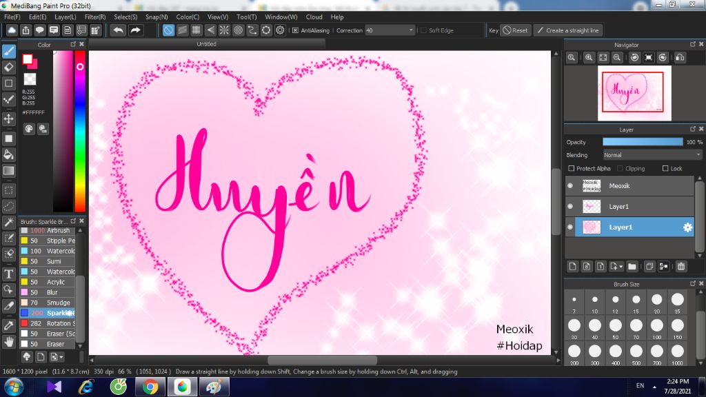Undock the Color panel

73,44
